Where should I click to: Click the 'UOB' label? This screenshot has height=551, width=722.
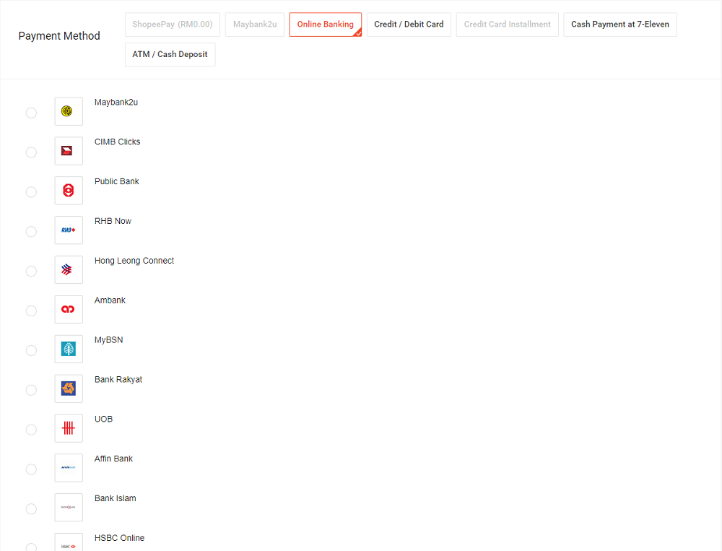click(x=103, y=420)
